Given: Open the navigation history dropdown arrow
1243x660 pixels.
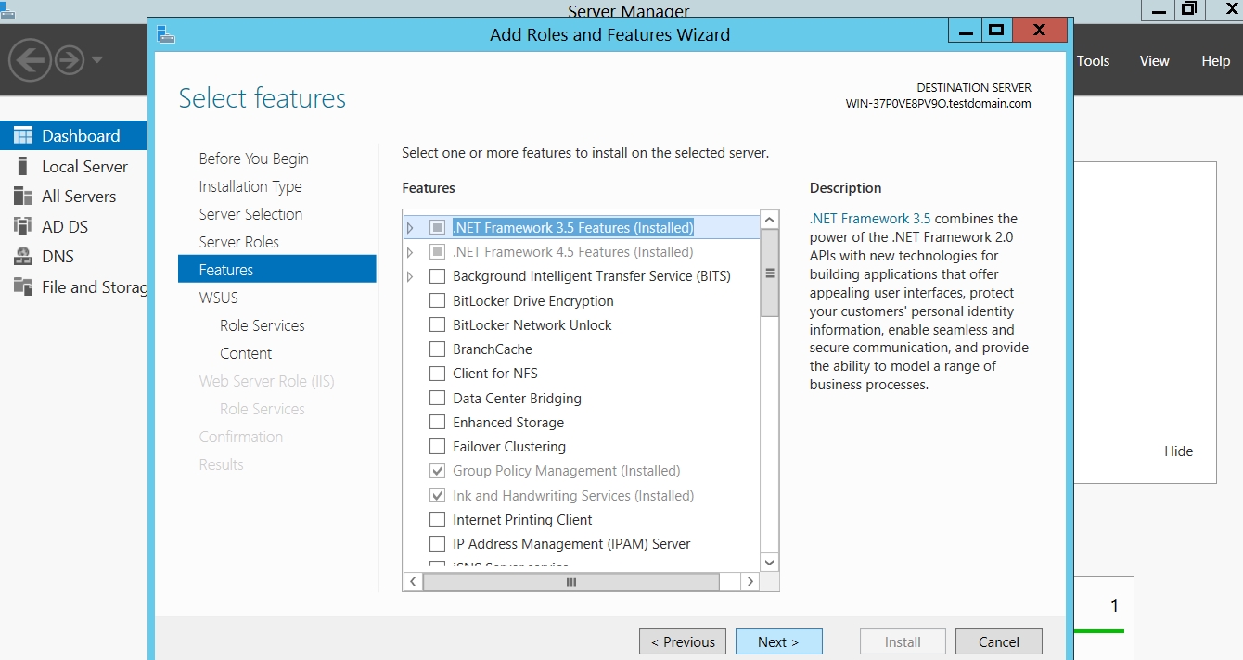Looking at the screenshot, I should (x=97, y=61).
